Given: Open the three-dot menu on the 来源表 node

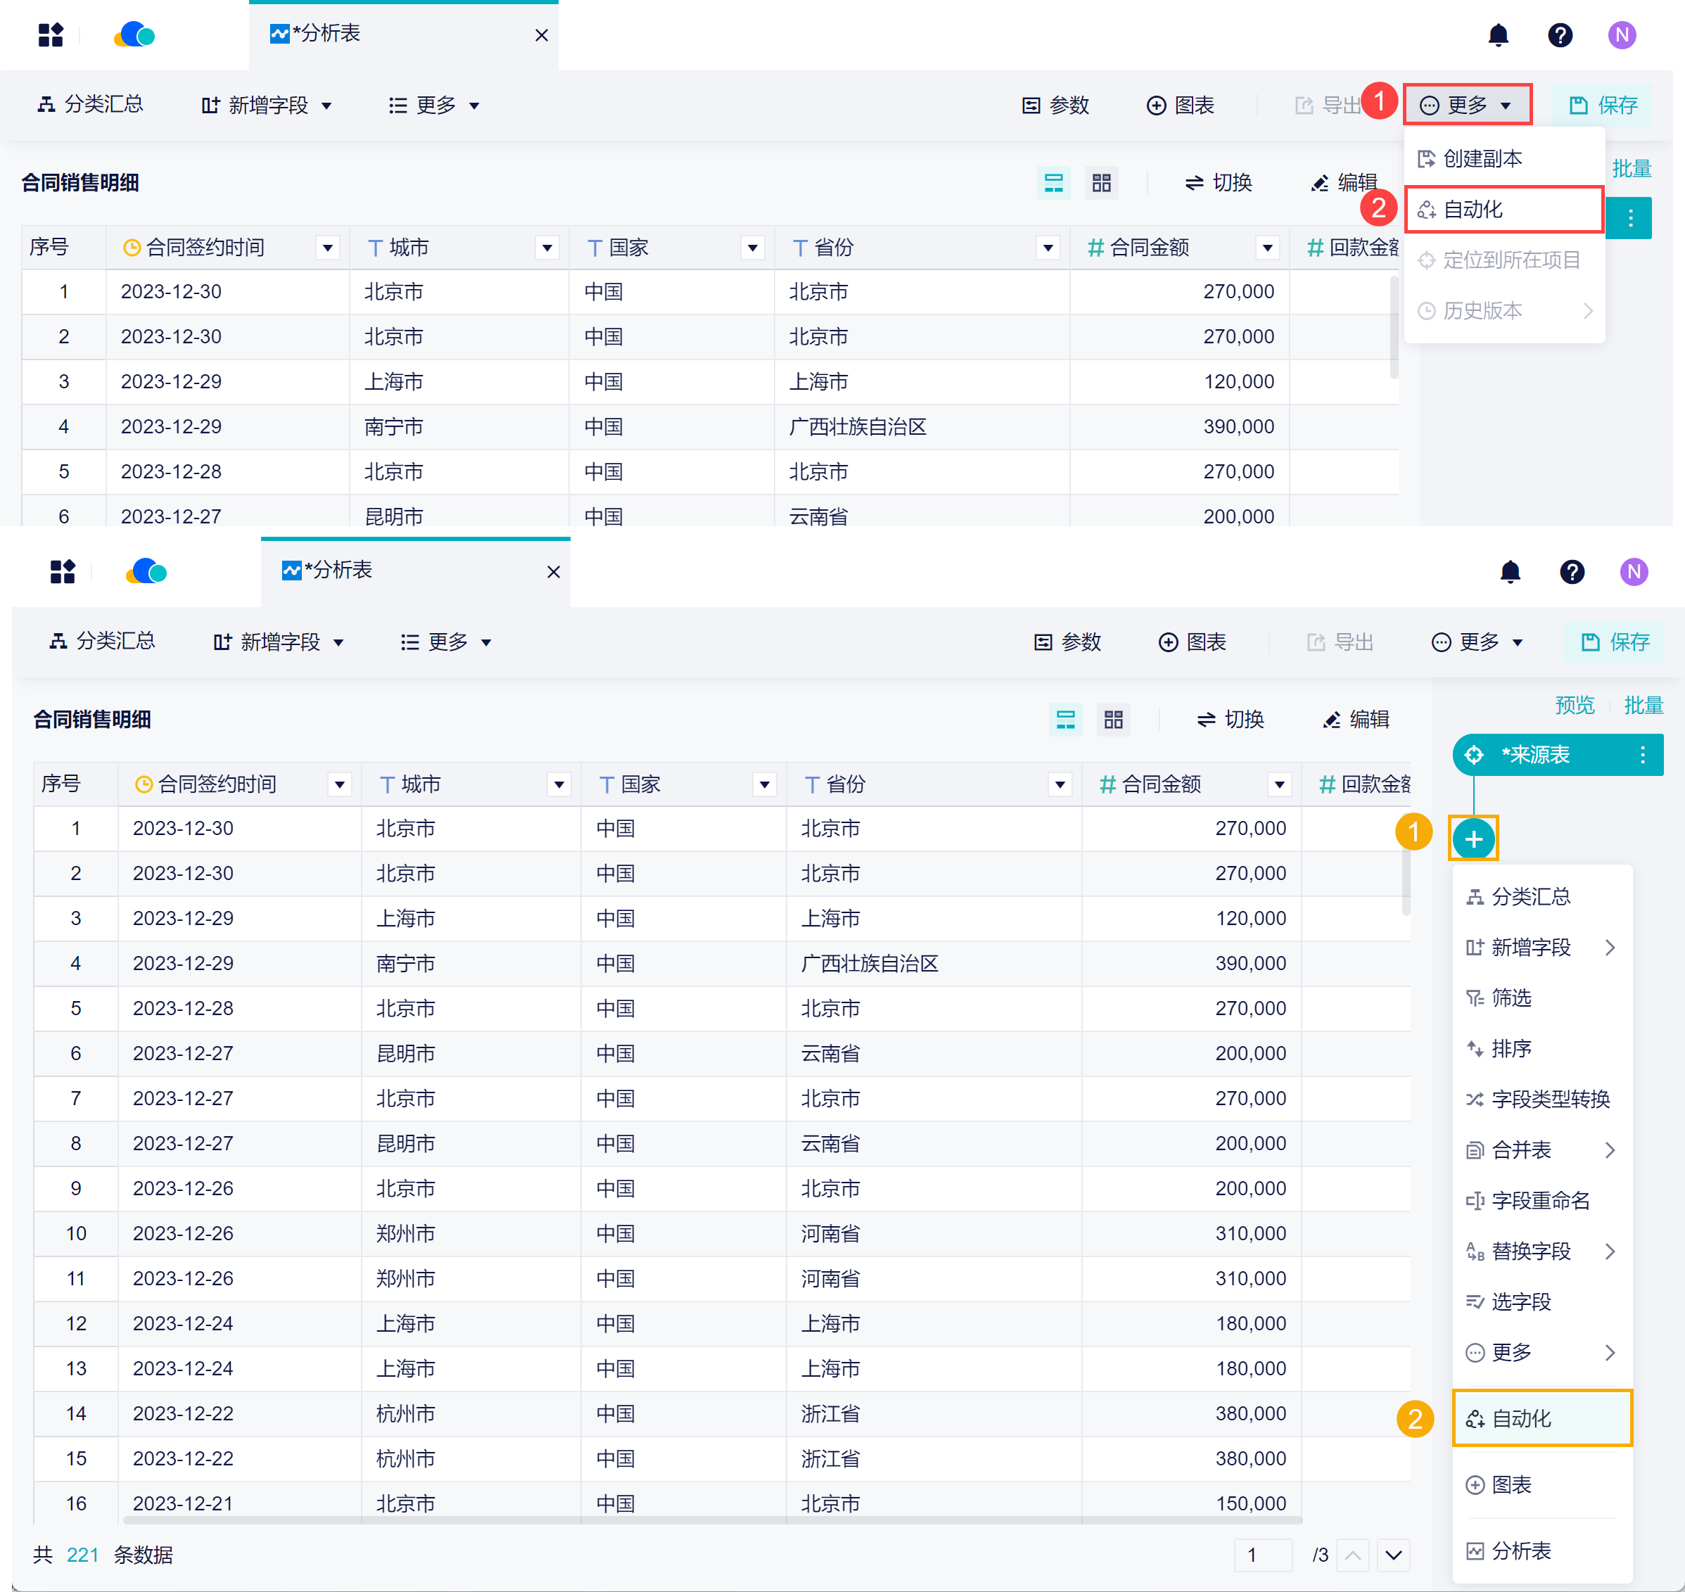Looking at the screenshot, I should pos(1643,754).
